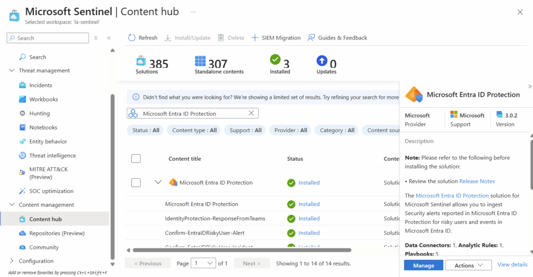
Task: Click the Next page button
Action: (x=251, y=263)
